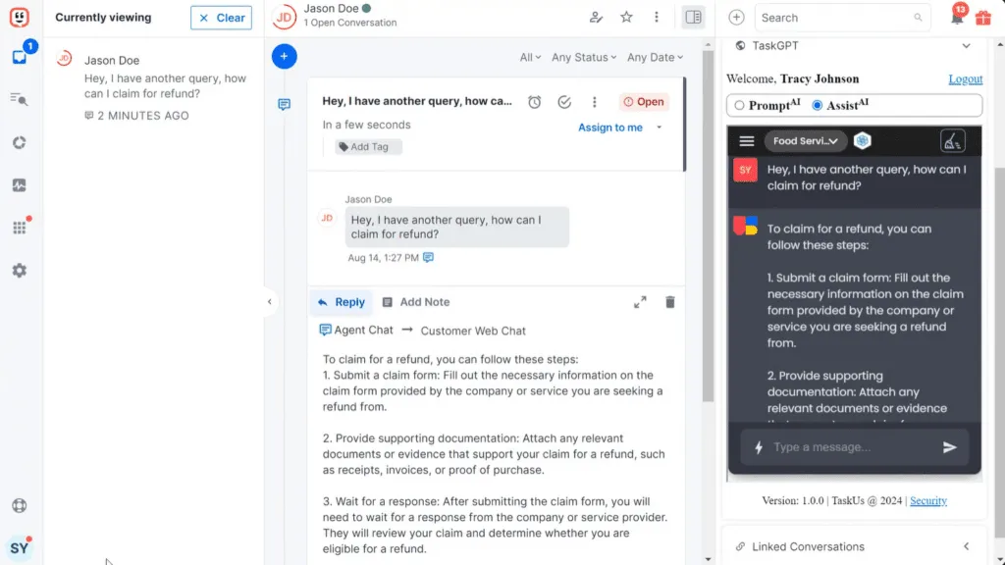The height and width of the screenshot is (565, 1005).
Task: Expand the Linked Conversations section
Action: 966,546
